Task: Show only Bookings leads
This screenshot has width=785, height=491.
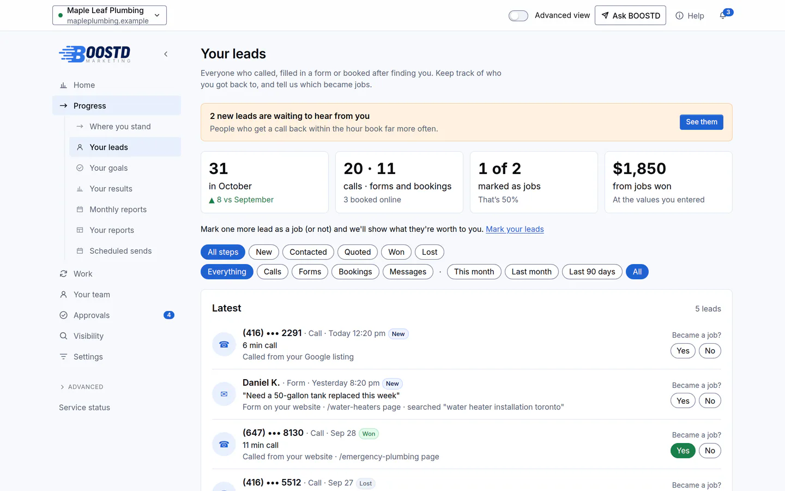Action: (x=355, y=272)
